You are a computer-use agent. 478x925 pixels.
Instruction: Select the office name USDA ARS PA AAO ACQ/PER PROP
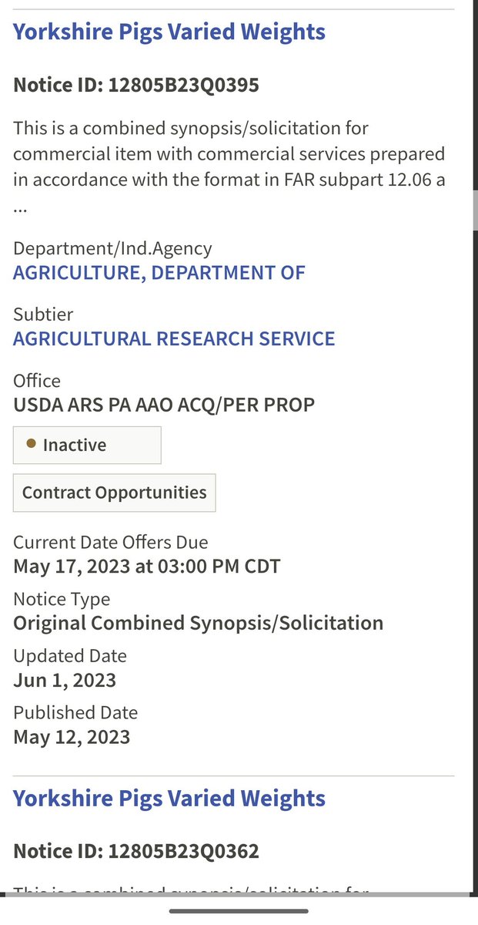point(164,405)
